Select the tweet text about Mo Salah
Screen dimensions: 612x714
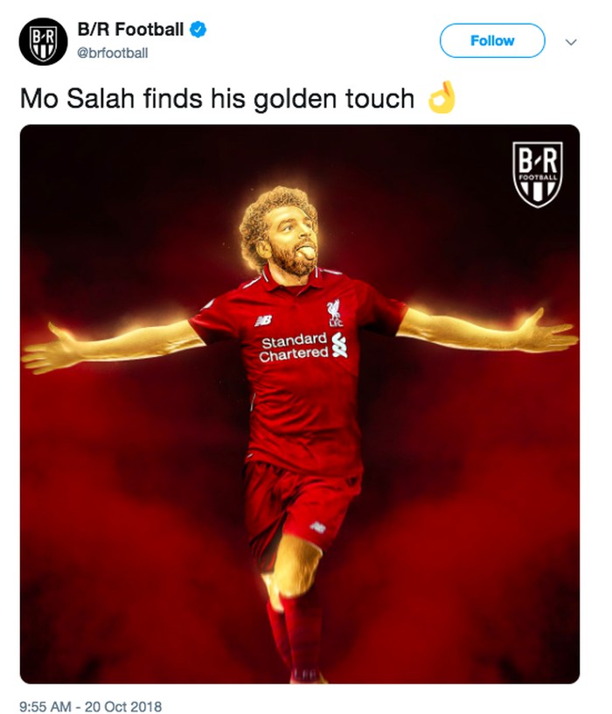point(218,99)
